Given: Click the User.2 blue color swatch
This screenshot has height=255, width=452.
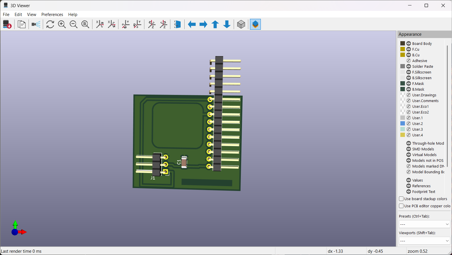Looking at the screenshot, I should 403,123.
